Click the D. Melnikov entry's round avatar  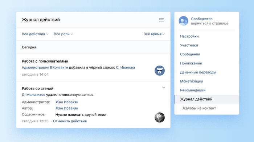[x=160, y=117]
